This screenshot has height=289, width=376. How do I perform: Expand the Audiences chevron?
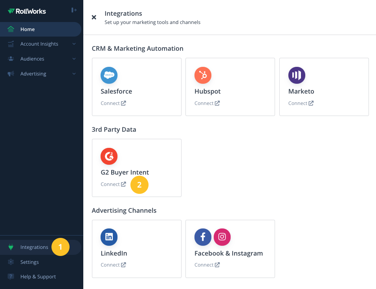pyautogui.click(x=74, y=59)
